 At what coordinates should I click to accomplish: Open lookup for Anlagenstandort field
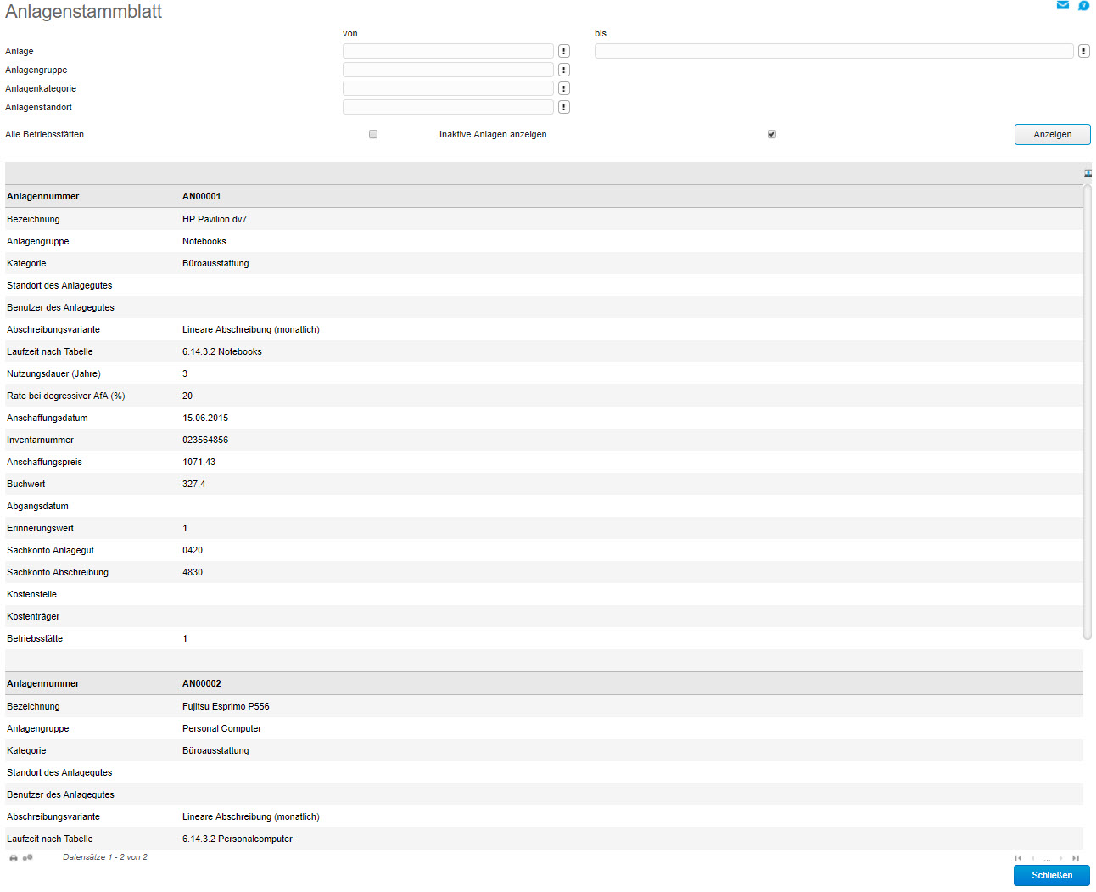click(564, 107)
